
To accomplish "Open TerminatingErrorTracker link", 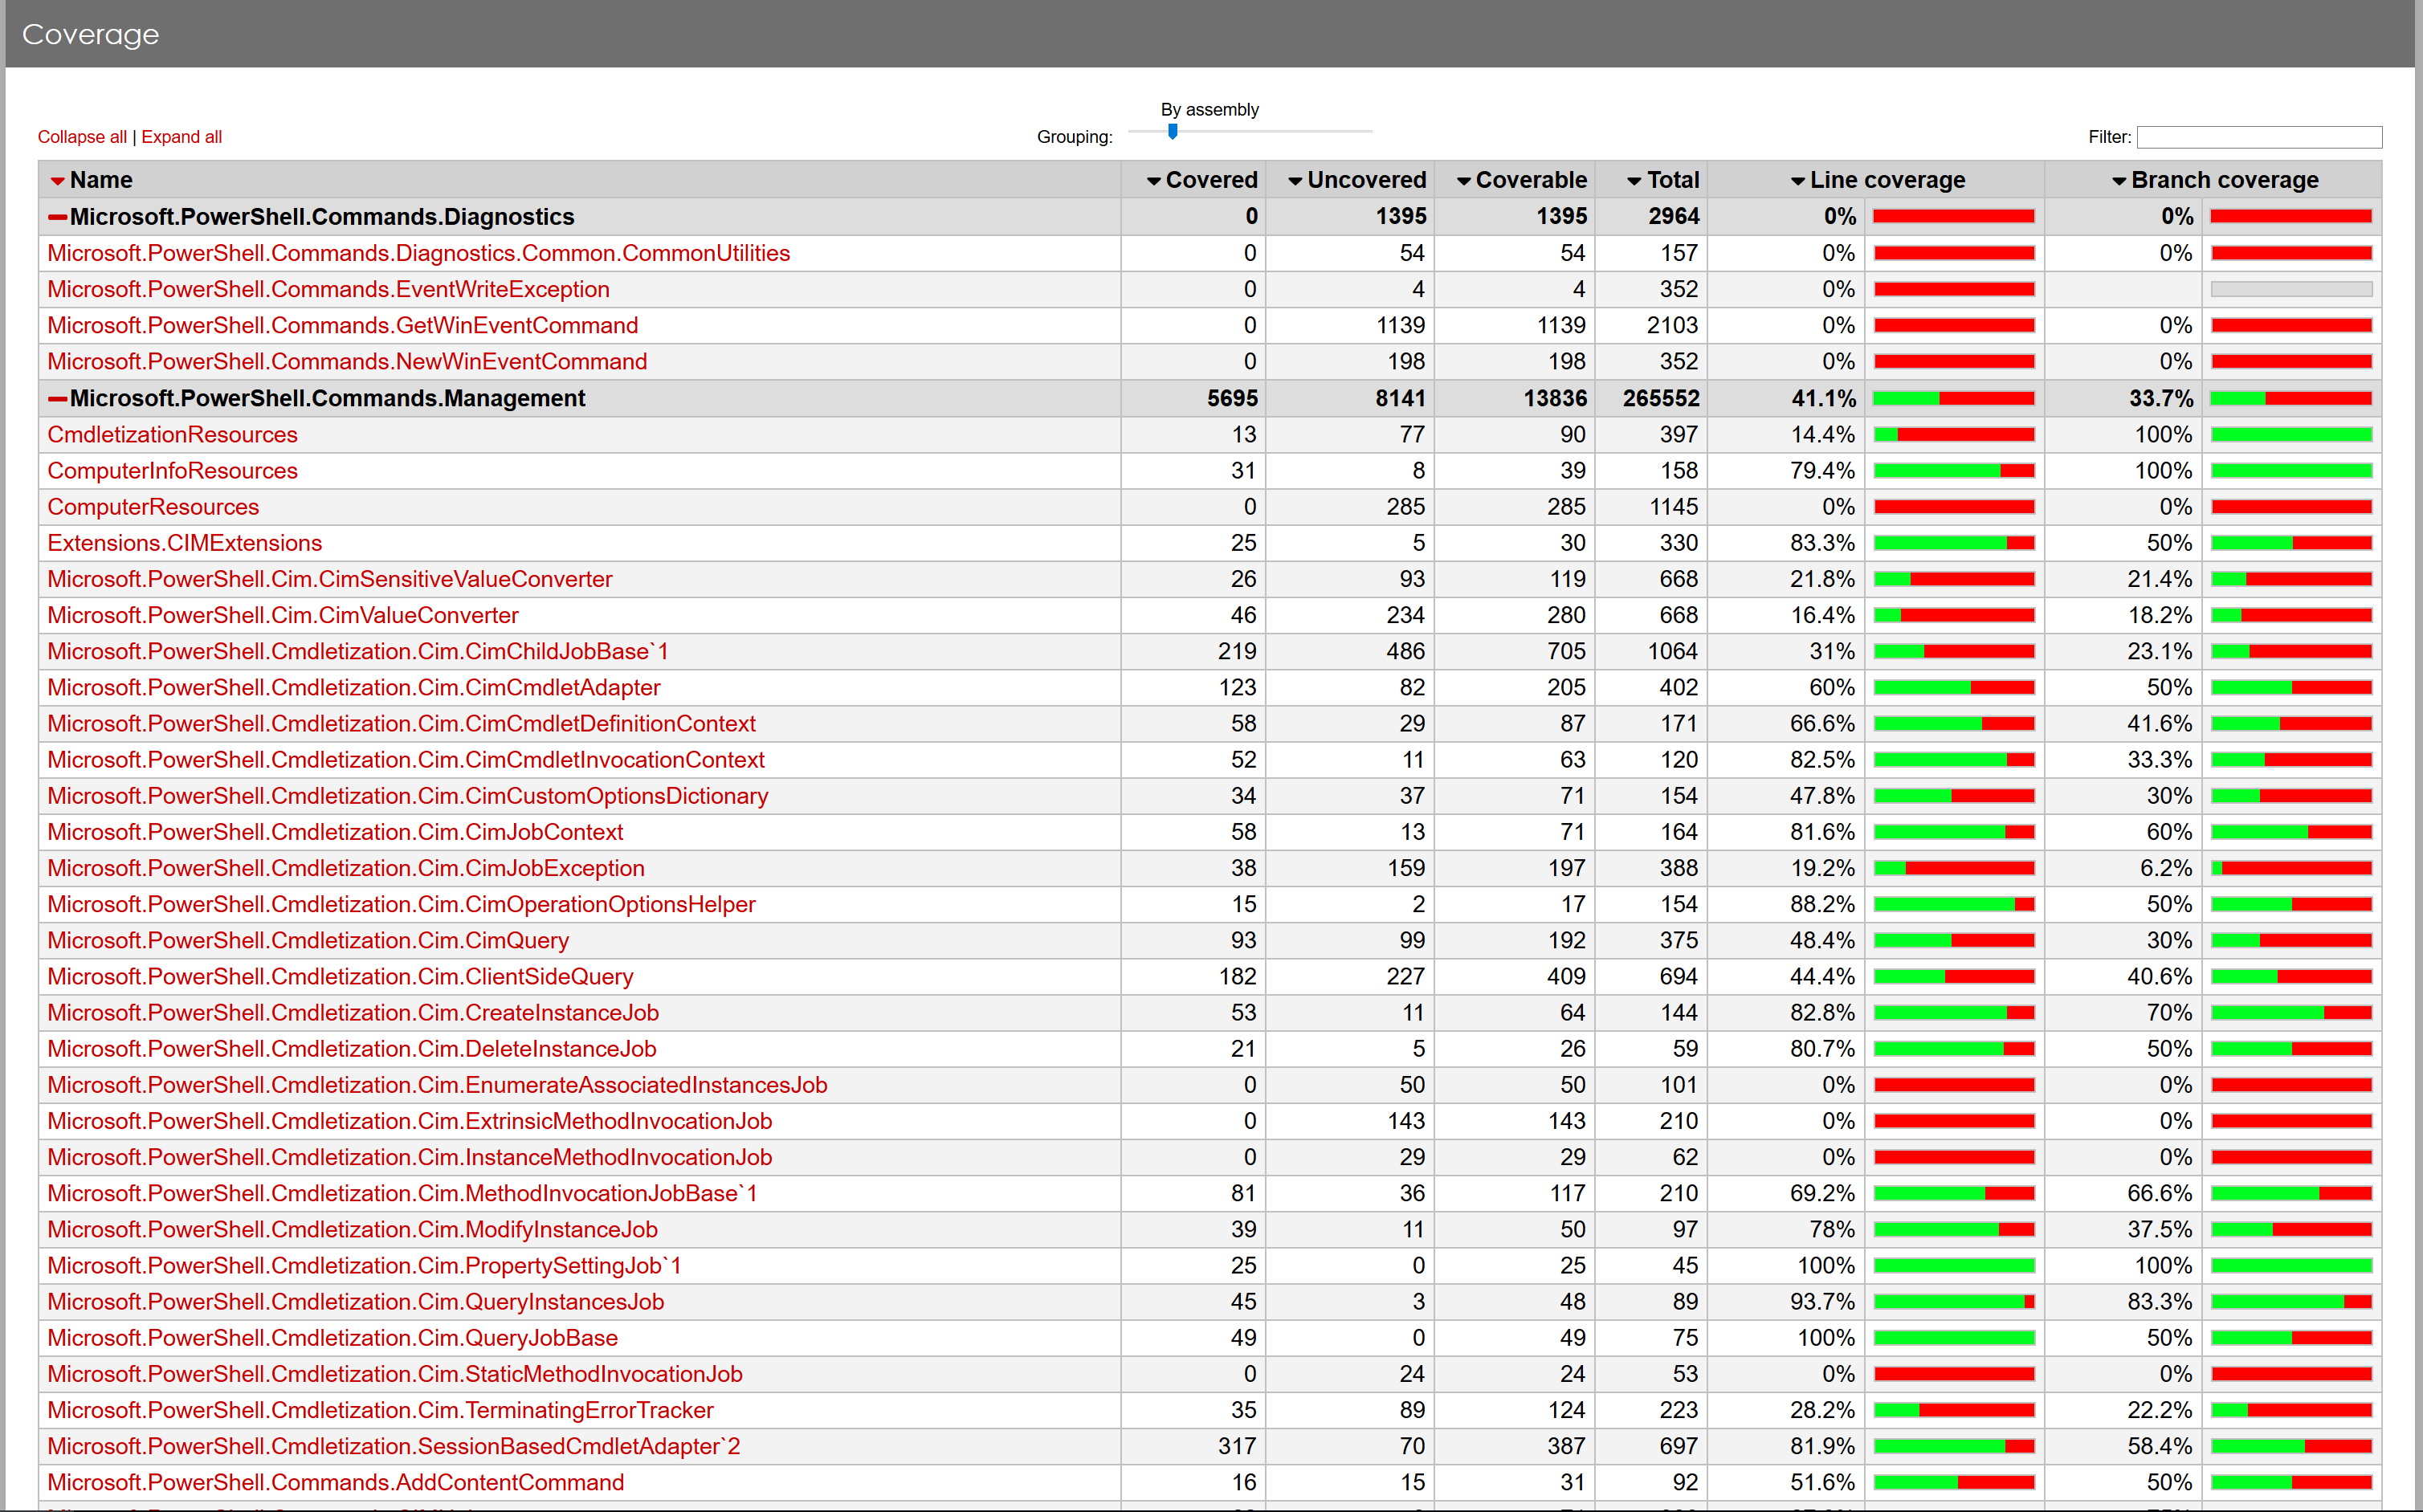I will point(380,1409).
